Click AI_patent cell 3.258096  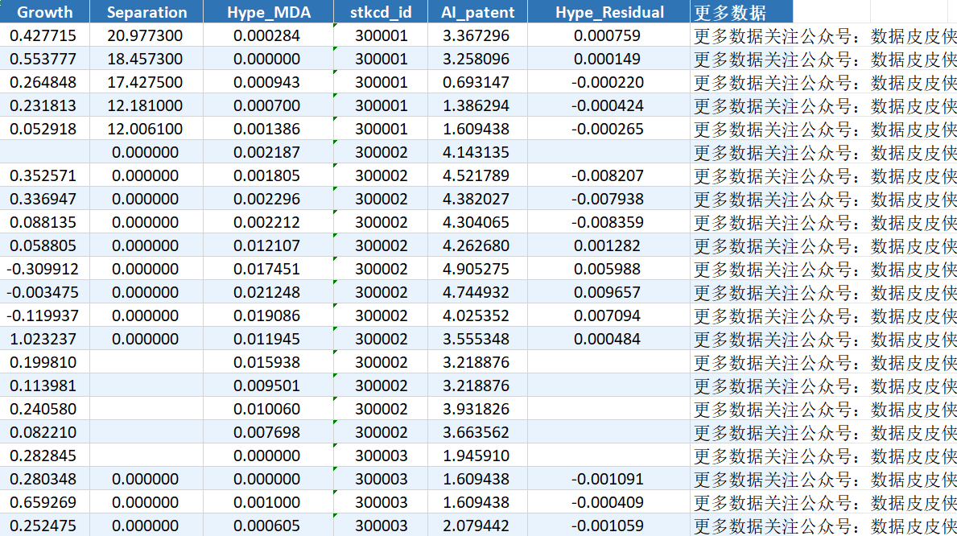coord(477,59)
